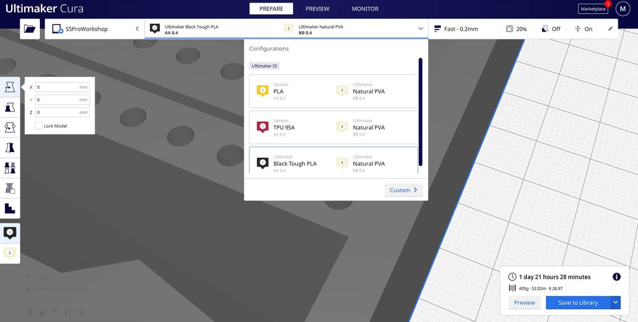Click the 405g · 52.02m · $ 26.97 material estimate
This screenshot has width=638, height=322.
tap(541, 289)
